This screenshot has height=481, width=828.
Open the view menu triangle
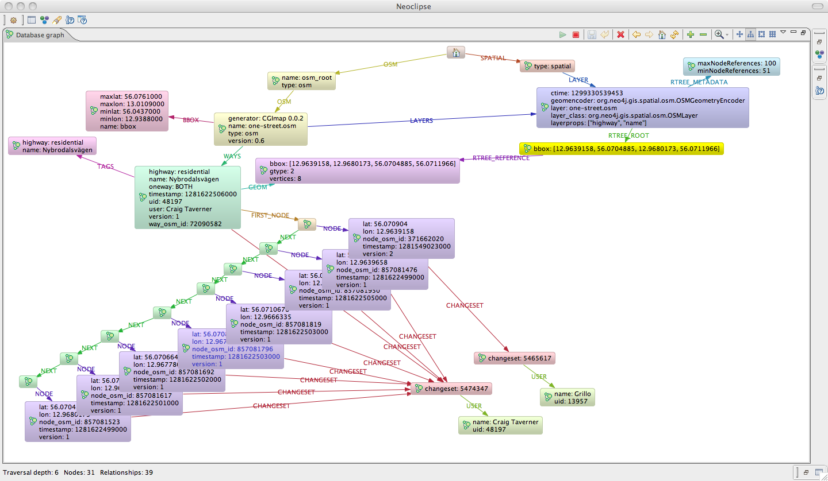(783, 33)
